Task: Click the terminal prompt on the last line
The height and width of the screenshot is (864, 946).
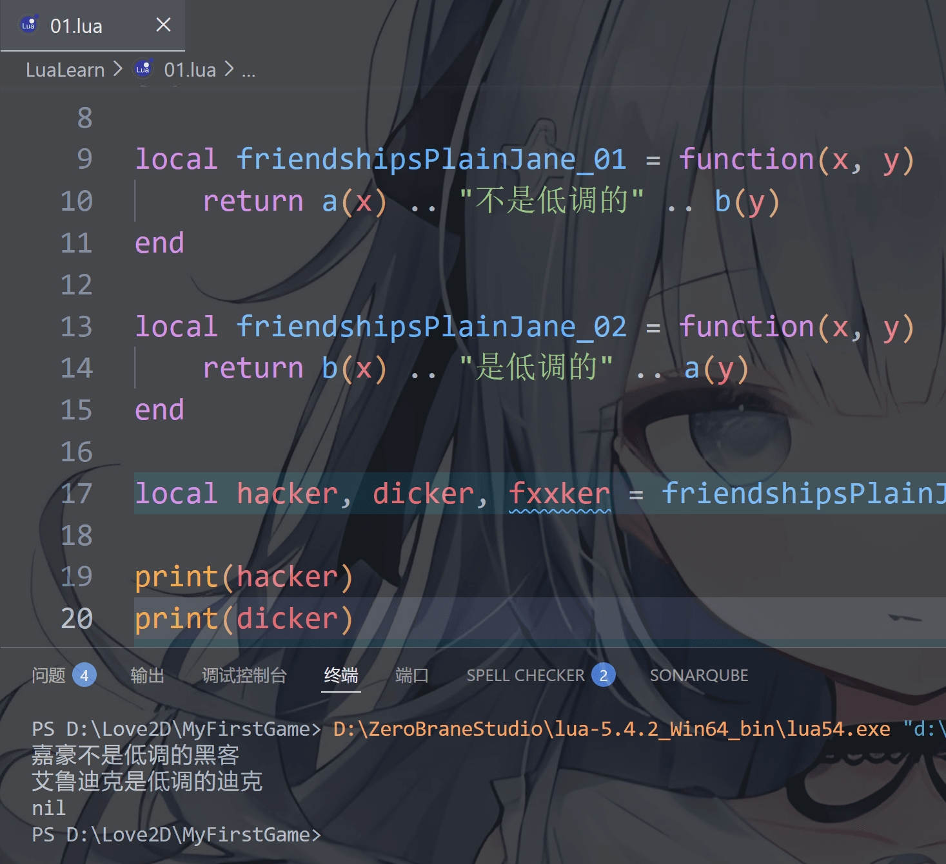Action: 175,835
